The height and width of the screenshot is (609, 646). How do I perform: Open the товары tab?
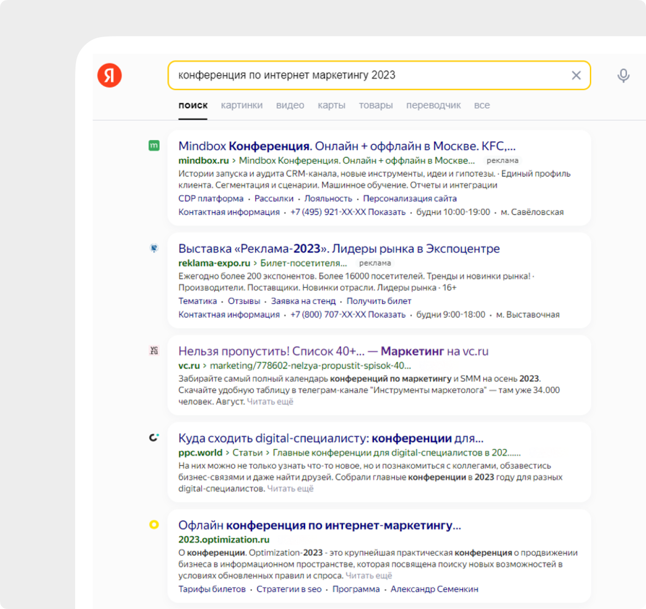[376, 105]
